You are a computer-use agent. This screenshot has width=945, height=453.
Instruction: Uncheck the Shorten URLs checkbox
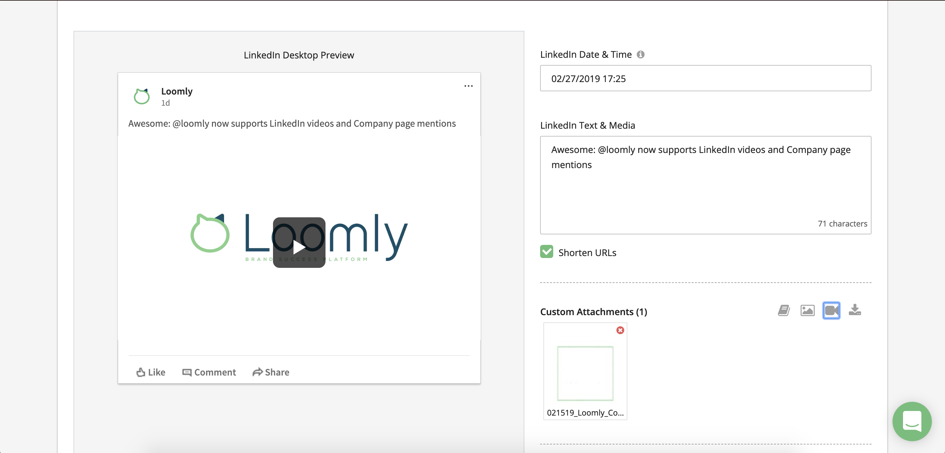point(546,252)
